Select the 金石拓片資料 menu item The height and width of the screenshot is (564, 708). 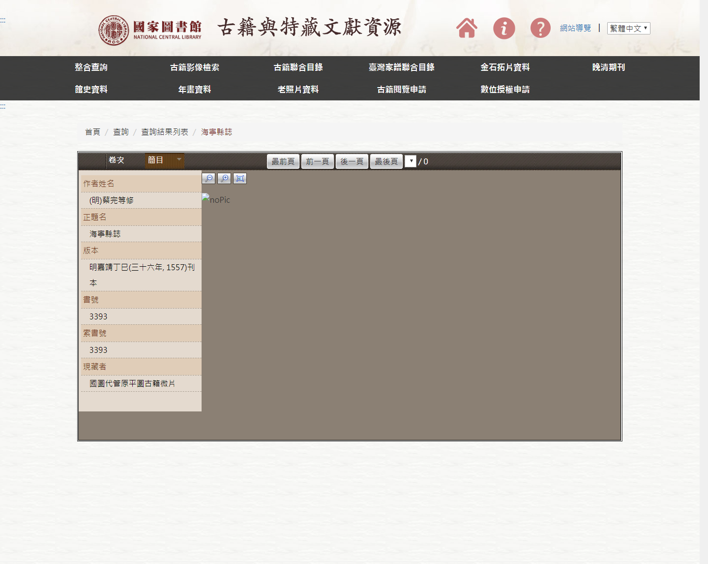[505, 67]
